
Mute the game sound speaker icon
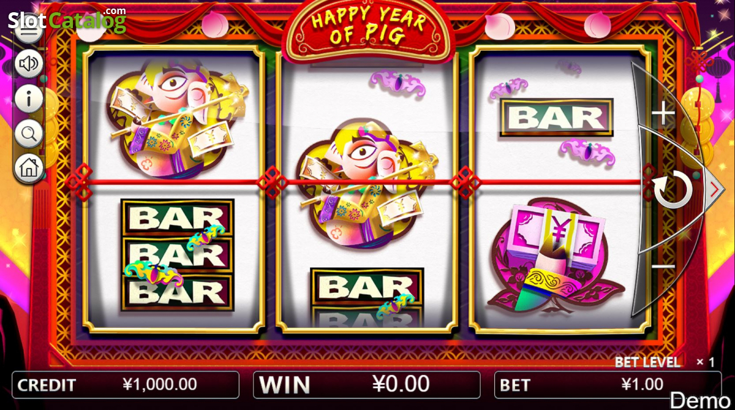click(29, 64)
